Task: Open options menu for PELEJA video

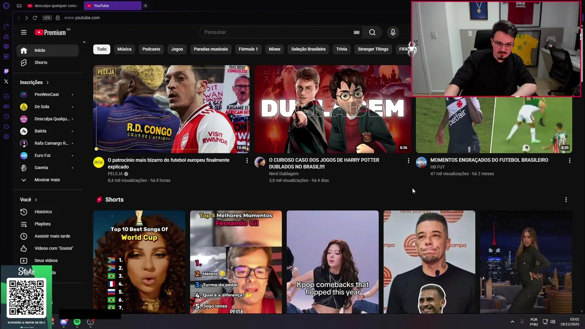Action: click(247, 161)
